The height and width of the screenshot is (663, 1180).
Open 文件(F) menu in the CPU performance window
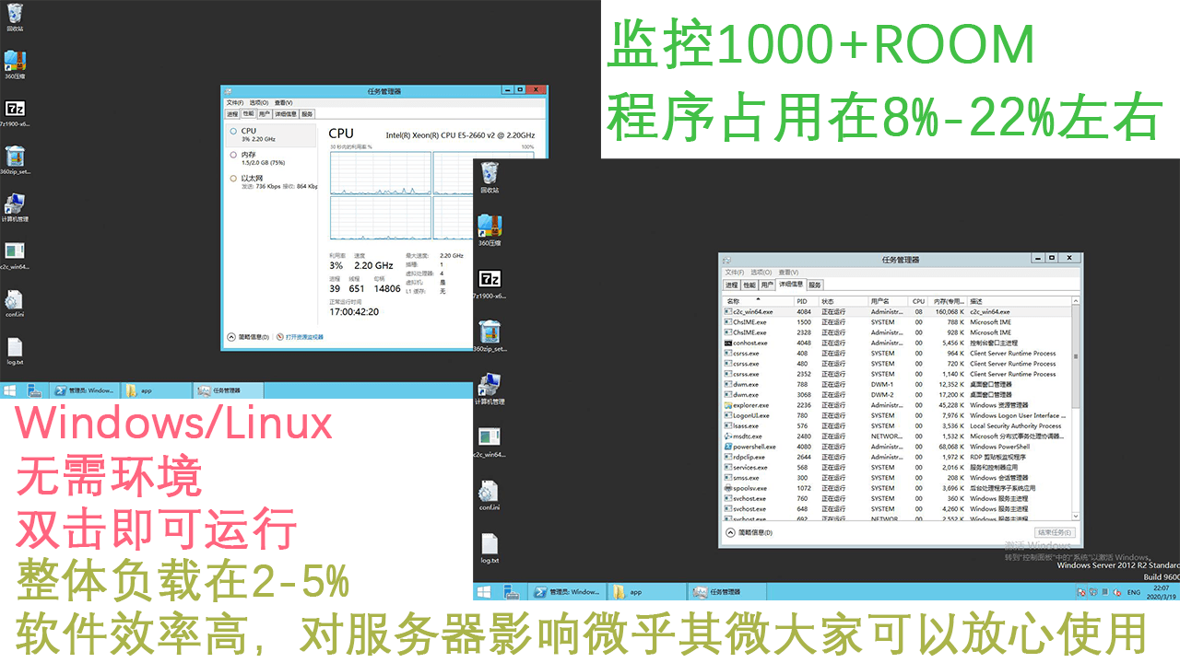point(235,102)
